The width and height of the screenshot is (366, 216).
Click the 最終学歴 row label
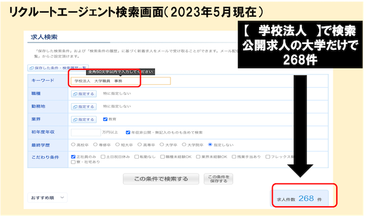pos(41,145)
